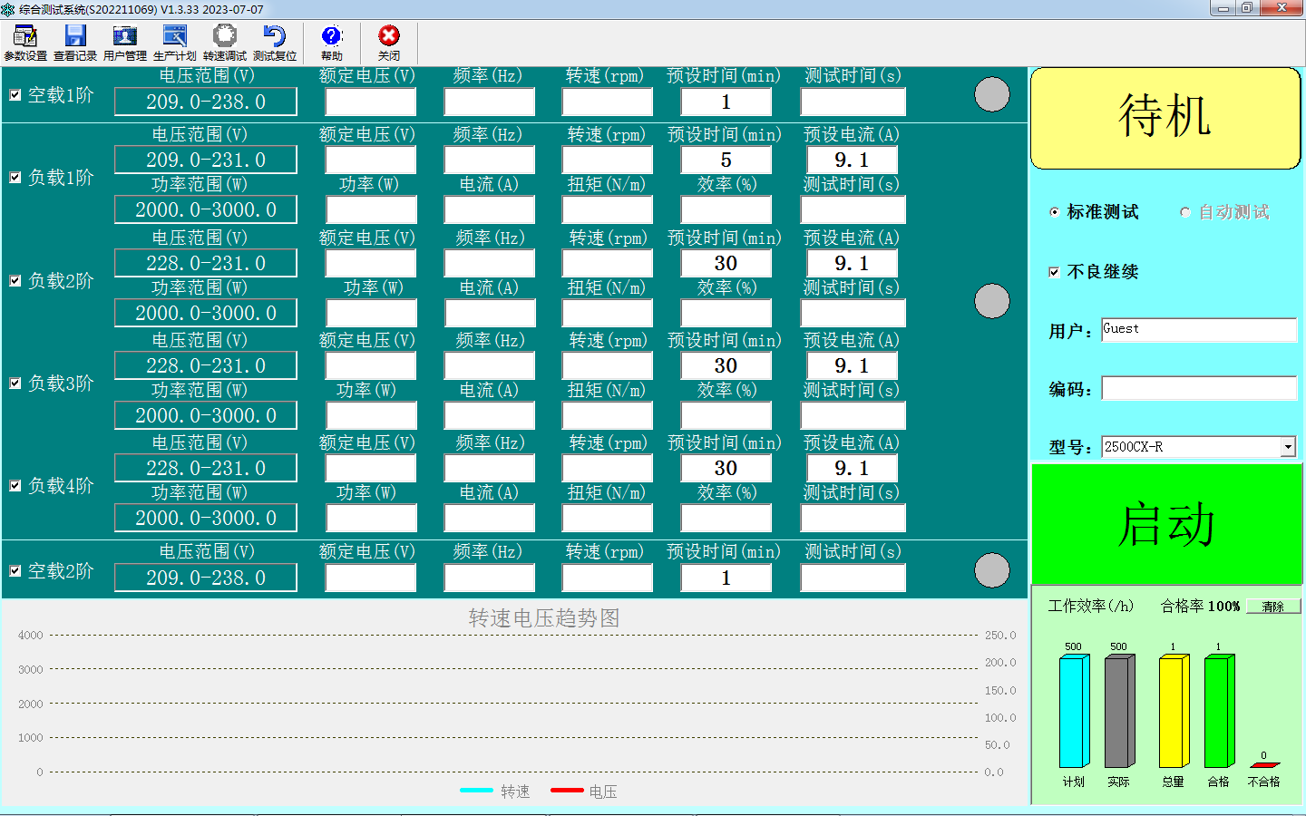Image resolution: width=1306 pixels, height=816 pixels.
Task: Click 负载1阶 preset time field showing 5
Action: [x=726, y=160]
